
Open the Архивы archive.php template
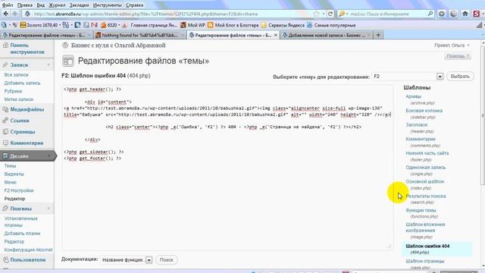click(414, 96)
